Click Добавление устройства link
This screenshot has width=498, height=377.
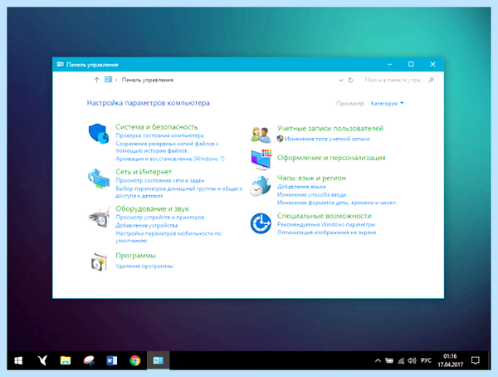(146, 225)
